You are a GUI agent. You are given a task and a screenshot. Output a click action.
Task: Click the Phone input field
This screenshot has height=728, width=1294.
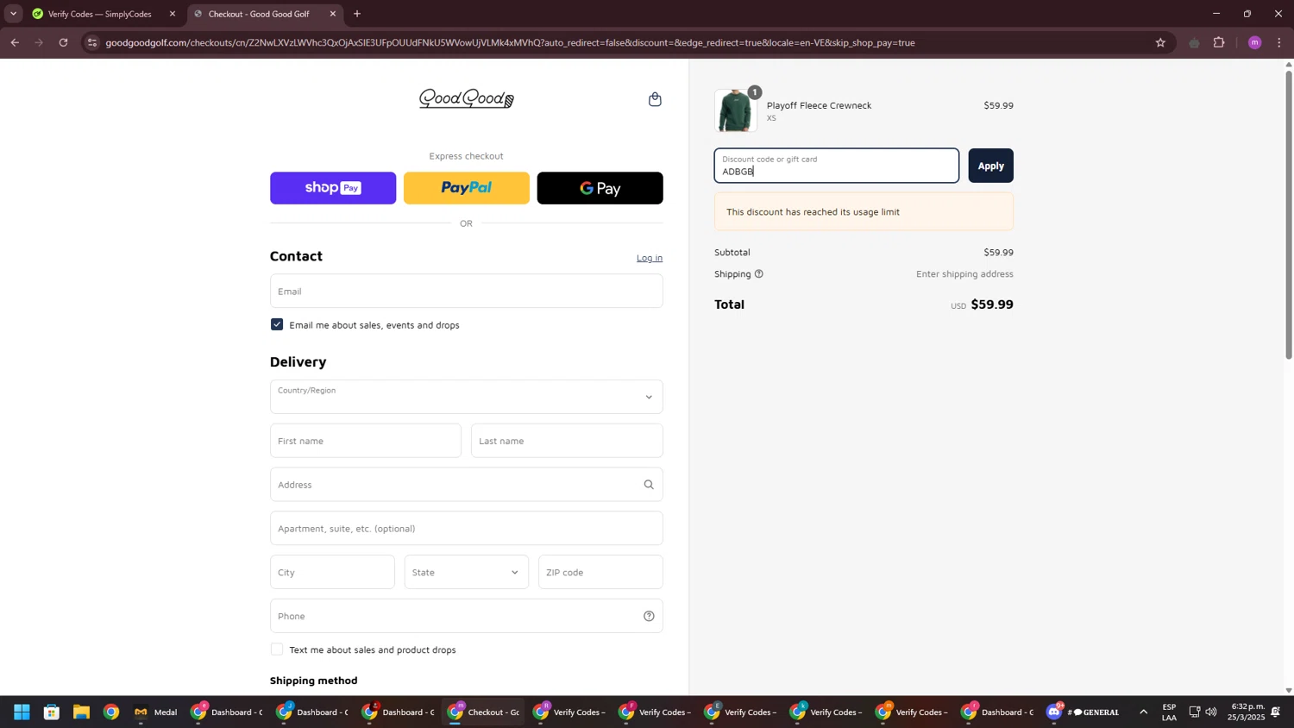coord(467,616)
